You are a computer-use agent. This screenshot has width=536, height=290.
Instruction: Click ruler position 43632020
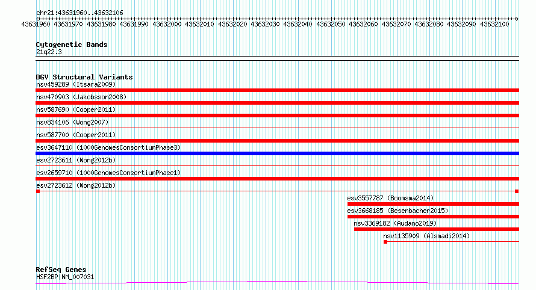(x=232, y=24)
